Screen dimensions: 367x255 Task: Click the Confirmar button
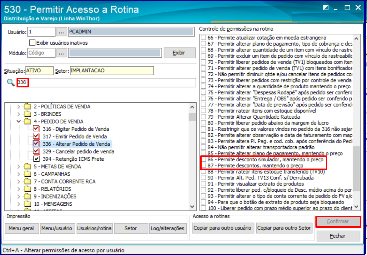pos(338,222)
